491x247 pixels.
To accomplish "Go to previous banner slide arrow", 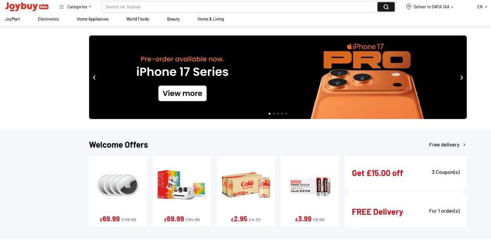I will coord(94,78).
